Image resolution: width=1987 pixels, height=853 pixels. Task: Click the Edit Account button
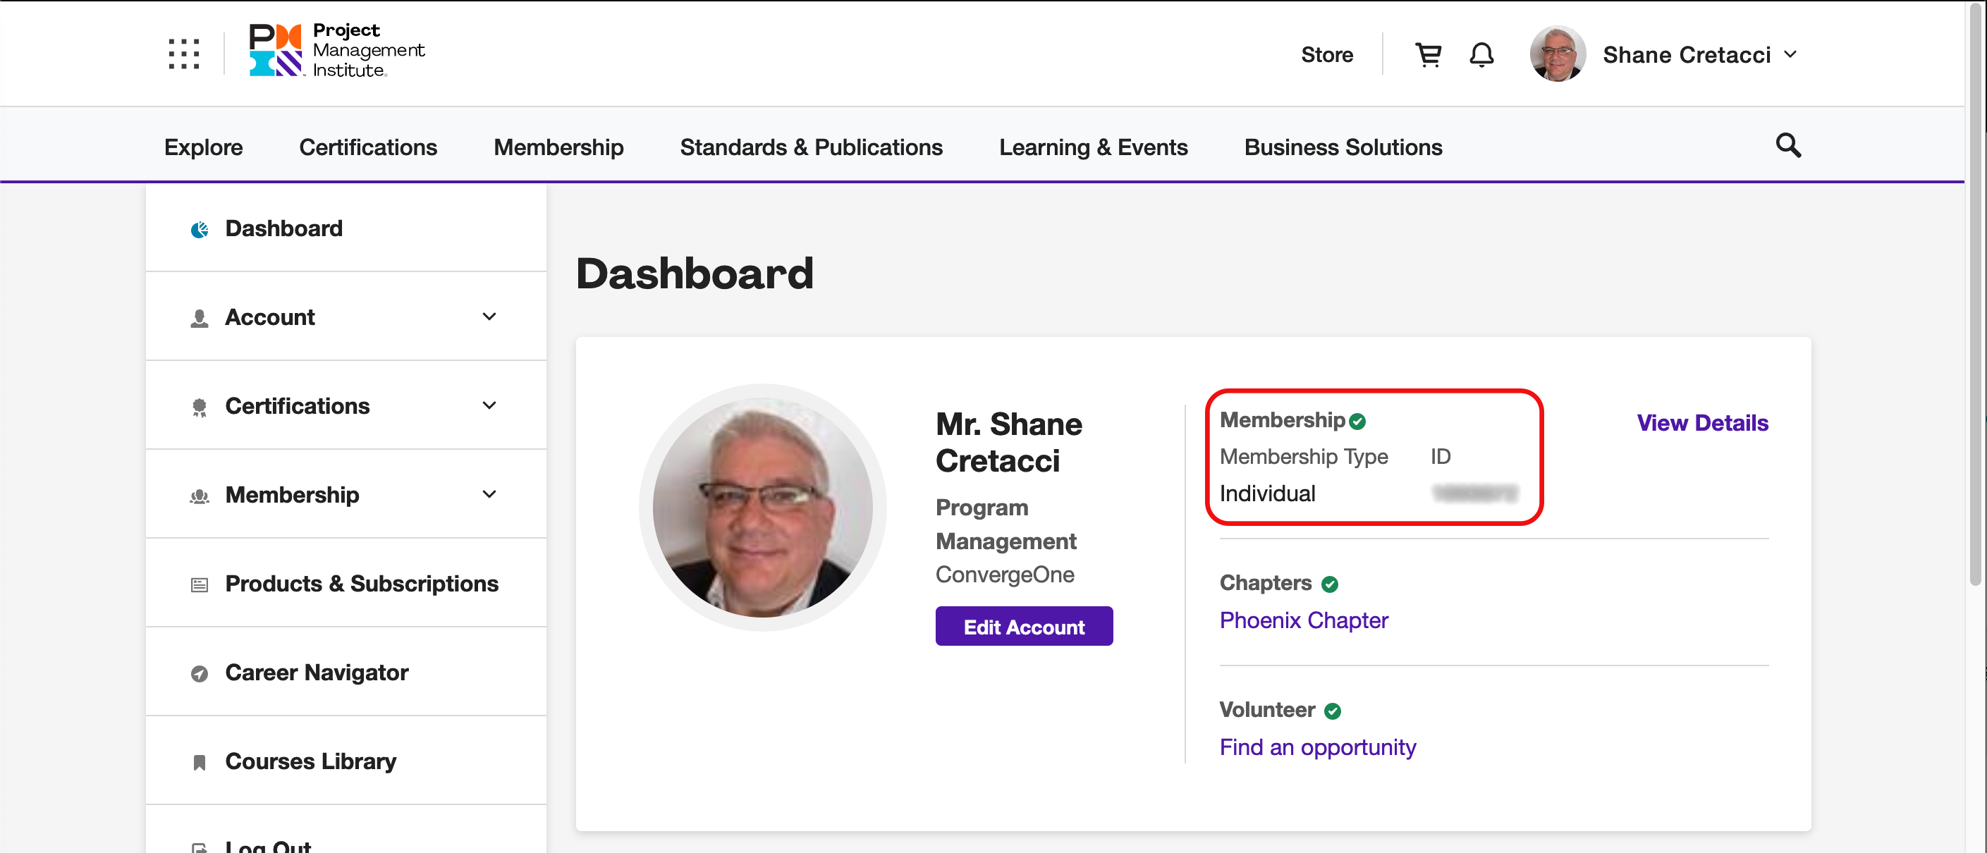point(1023,626)
